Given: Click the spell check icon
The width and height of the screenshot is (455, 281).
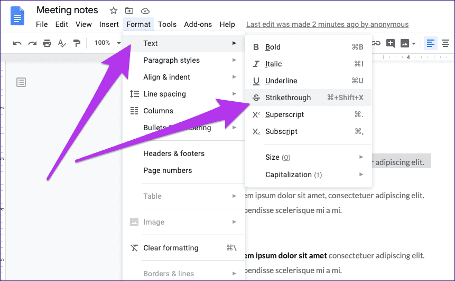Looking at the screenshot, I should [62, 43].
